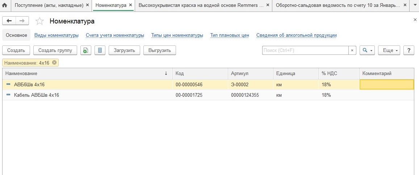The width and height of the screenshot is (419, 175).
Task: Open the magnifier search dropdown
Action: point(367,51)
